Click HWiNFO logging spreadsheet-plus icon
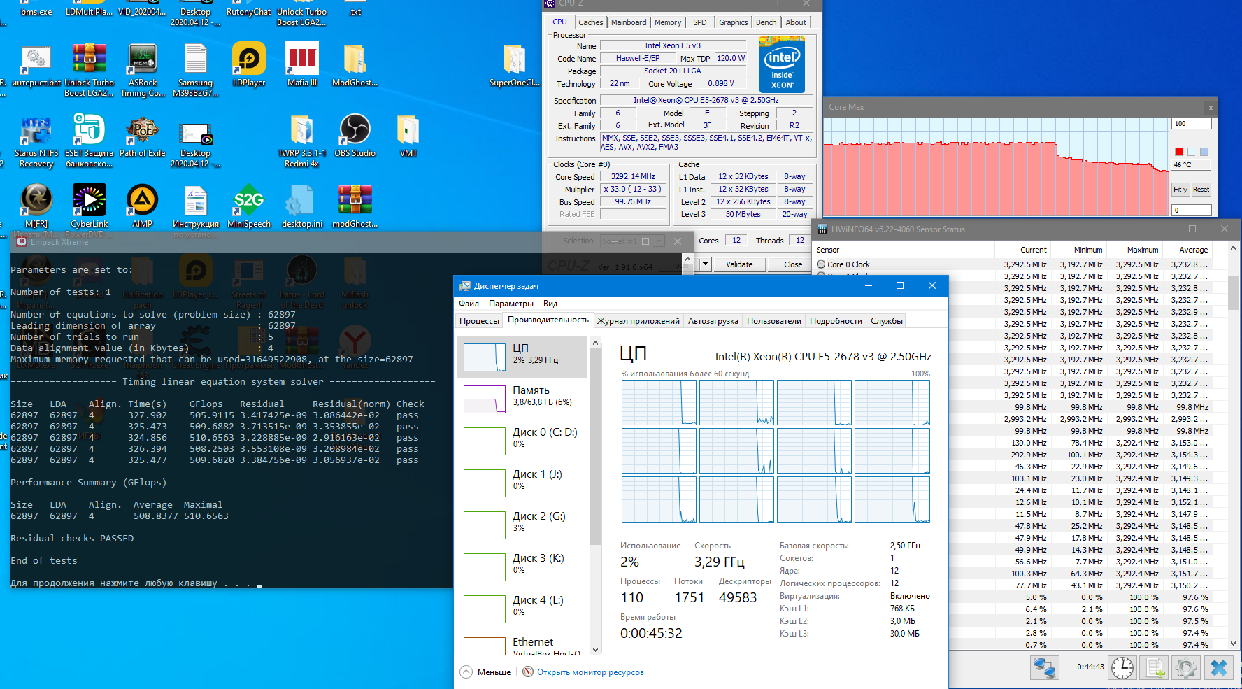This screenshot has width=1242, height=689. (x=1155, y=667)
